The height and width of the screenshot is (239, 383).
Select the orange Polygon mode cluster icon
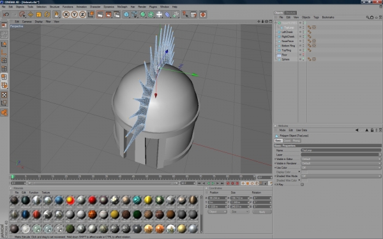tap(4, 112)
